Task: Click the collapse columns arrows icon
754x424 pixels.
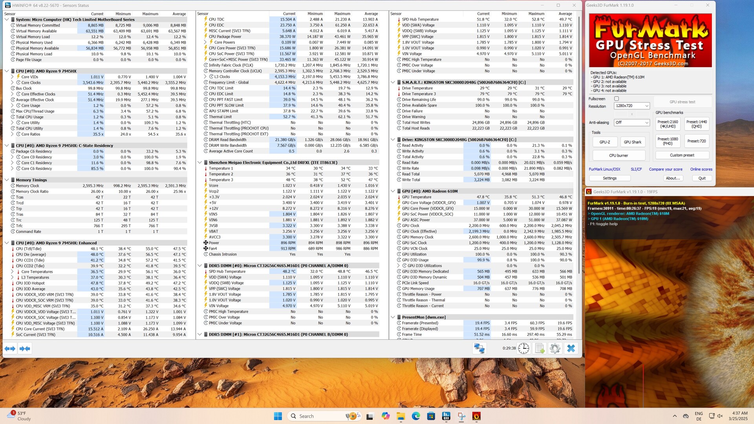Action: coord(25,349)
